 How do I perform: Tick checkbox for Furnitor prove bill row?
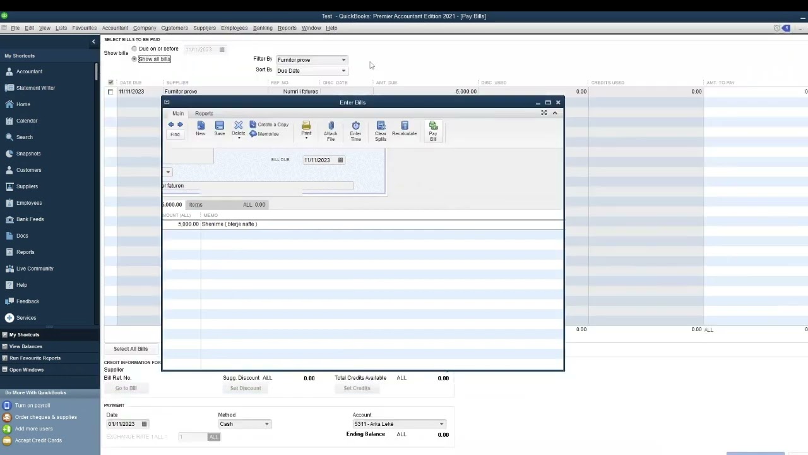pos(110,92)
